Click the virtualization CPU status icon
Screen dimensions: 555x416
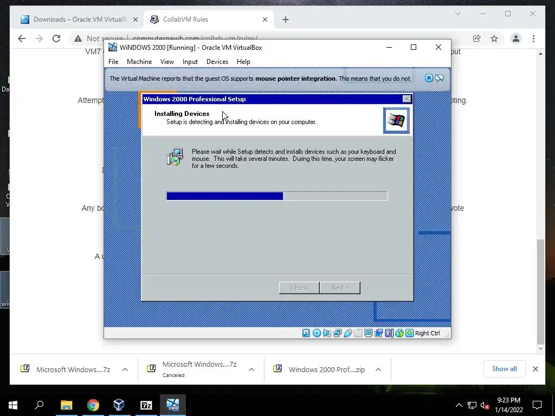(389, 333)
